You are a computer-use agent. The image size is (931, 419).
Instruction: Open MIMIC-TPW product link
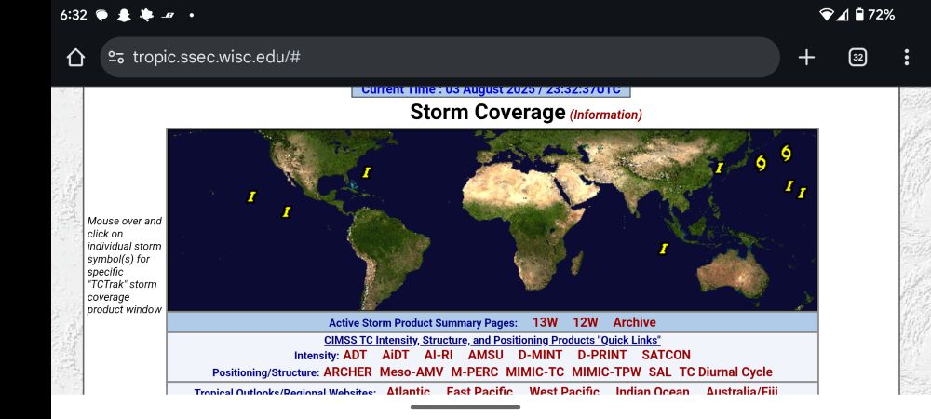point(606,372)
